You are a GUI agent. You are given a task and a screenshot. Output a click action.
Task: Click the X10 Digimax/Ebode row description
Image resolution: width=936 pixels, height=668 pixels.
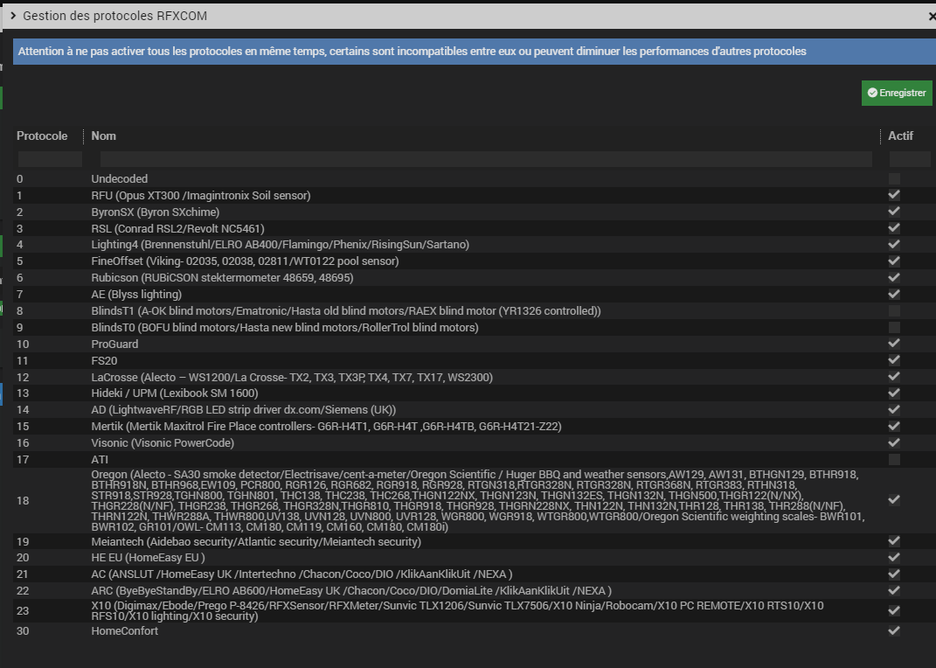[x=457, y=610]
